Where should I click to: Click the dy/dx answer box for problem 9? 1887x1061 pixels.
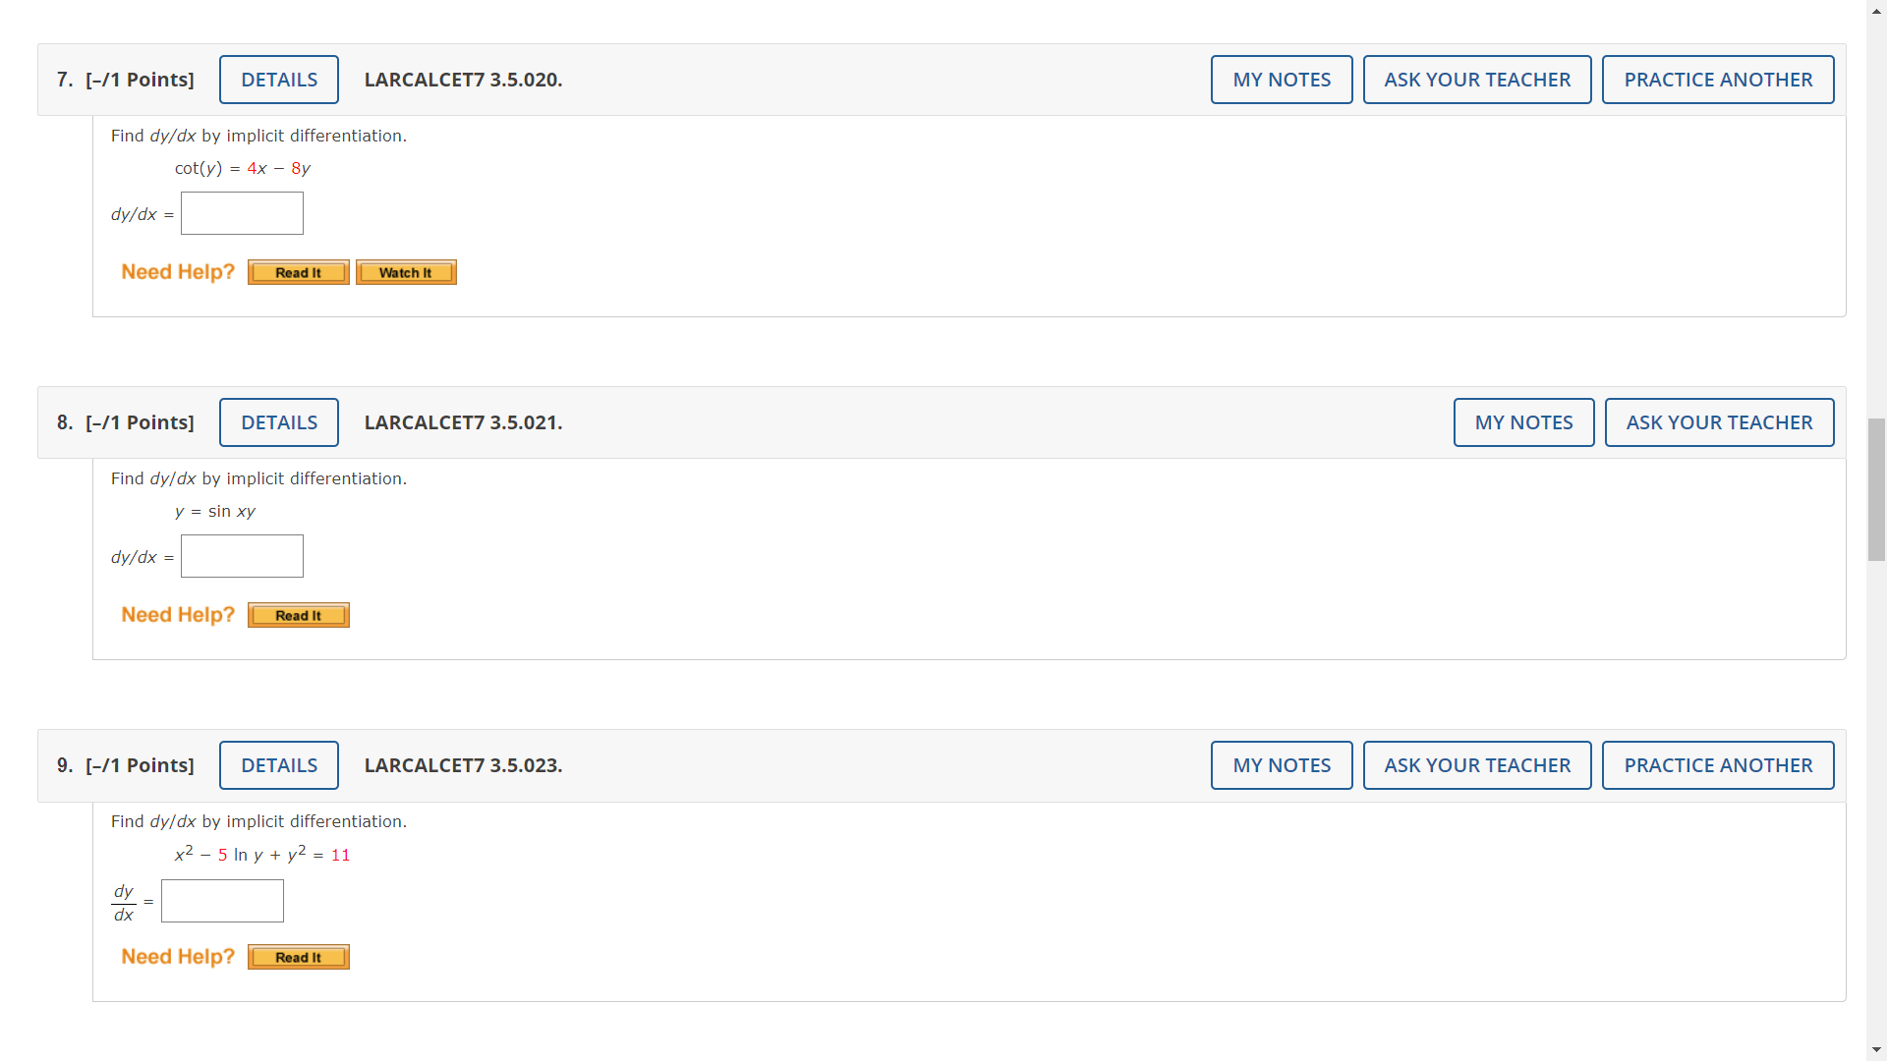point(222,900)
